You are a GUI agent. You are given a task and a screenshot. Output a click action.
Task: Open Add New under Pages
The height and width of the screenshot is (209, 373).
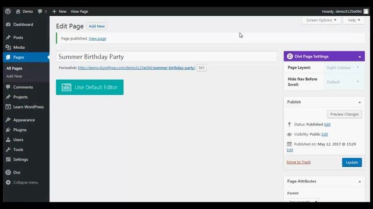coord(14,76)
